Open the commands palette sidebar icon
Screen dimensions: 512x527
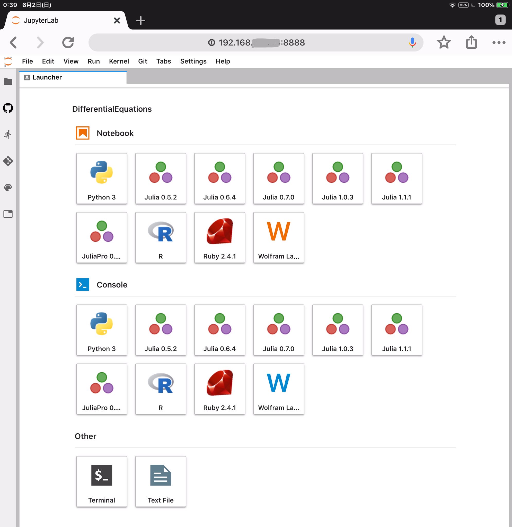point(8,187)
